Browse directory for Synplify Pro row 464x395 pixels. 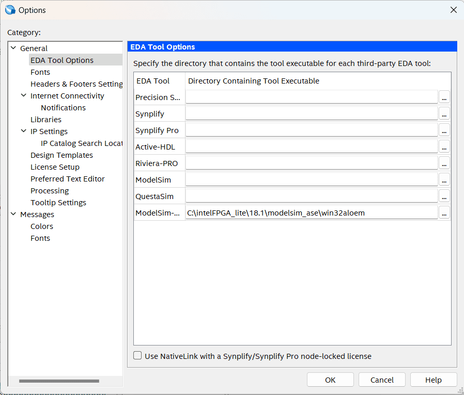444,130
